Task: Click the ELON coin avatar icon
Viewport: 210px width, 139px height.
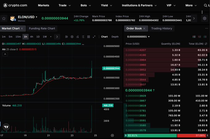Action: pos(13,18)
